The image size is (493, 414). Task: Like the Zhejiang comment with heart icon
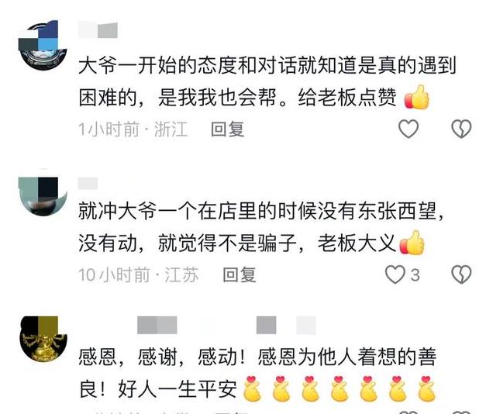(x=409, y=129)
